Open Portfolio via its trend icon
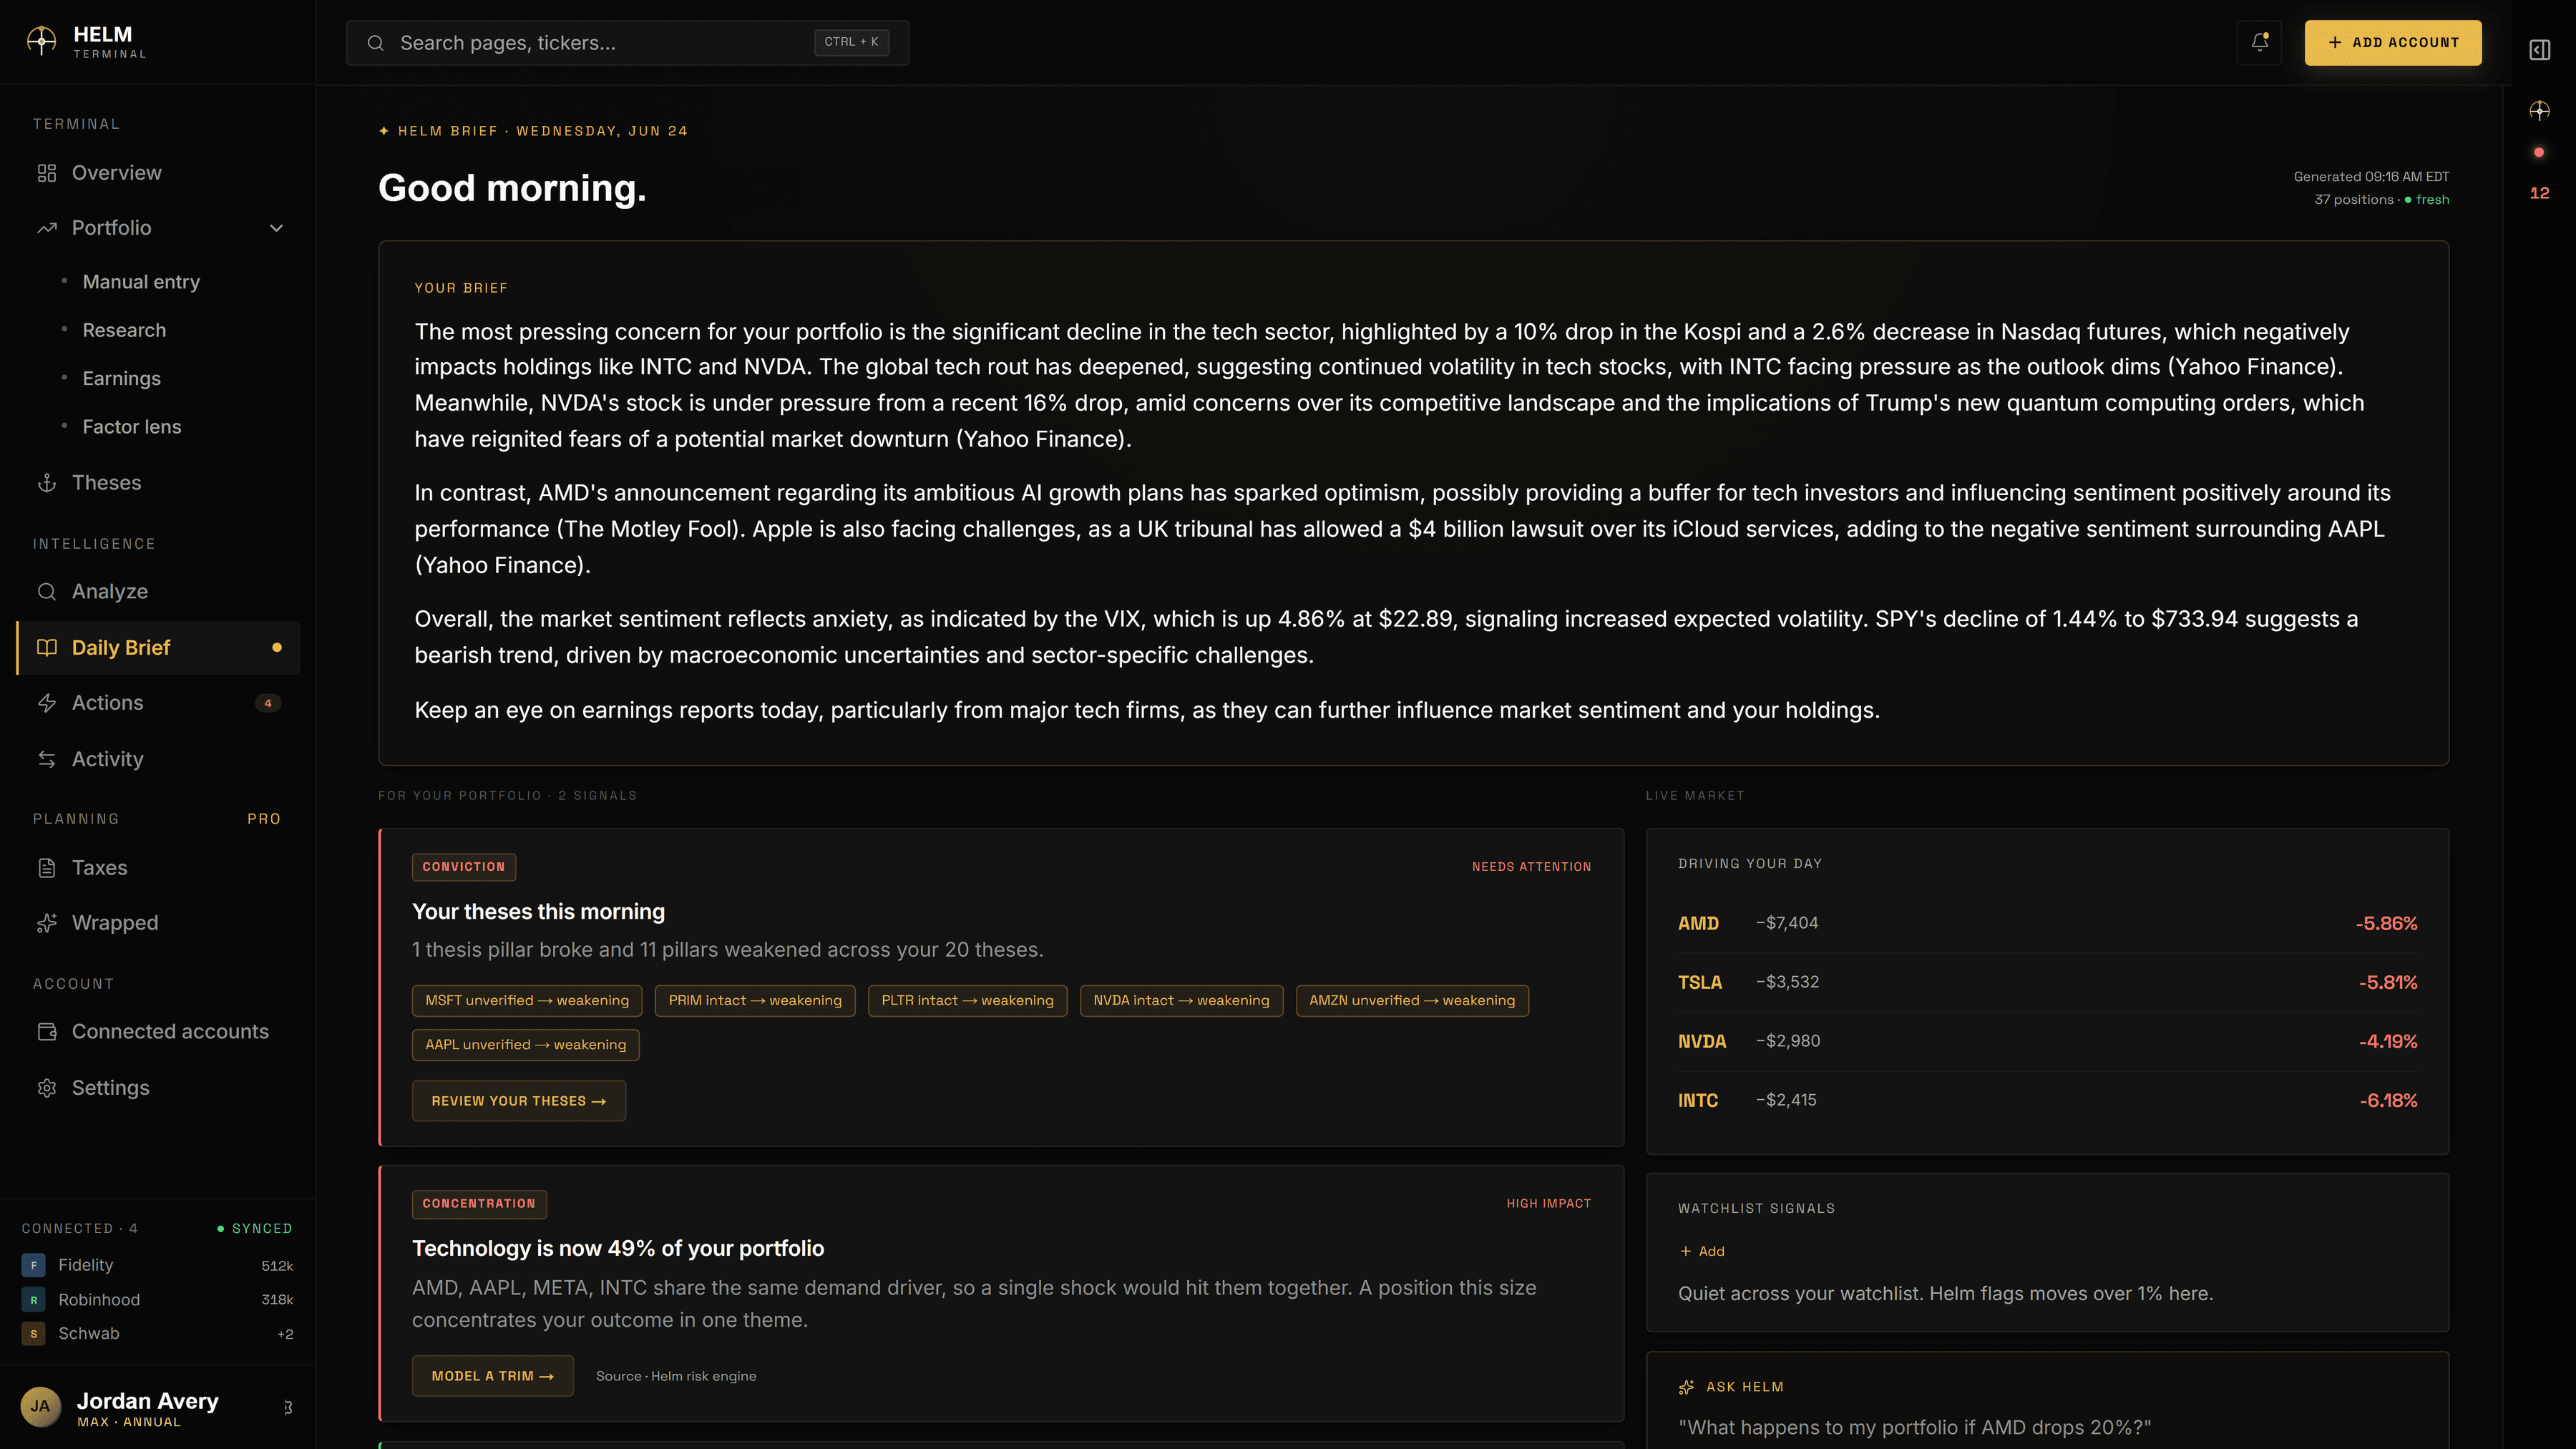 click(47, 228)
